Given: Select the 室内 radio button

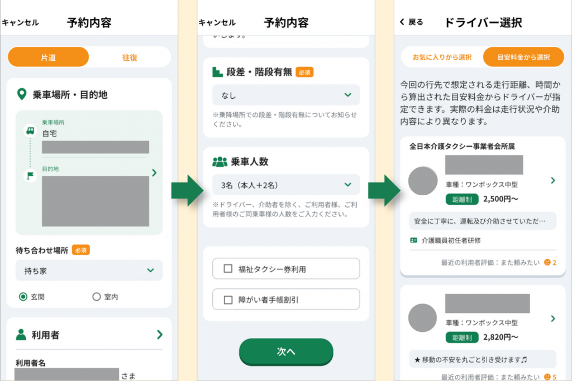Looking at the screenshot, I should pos(96,297).
